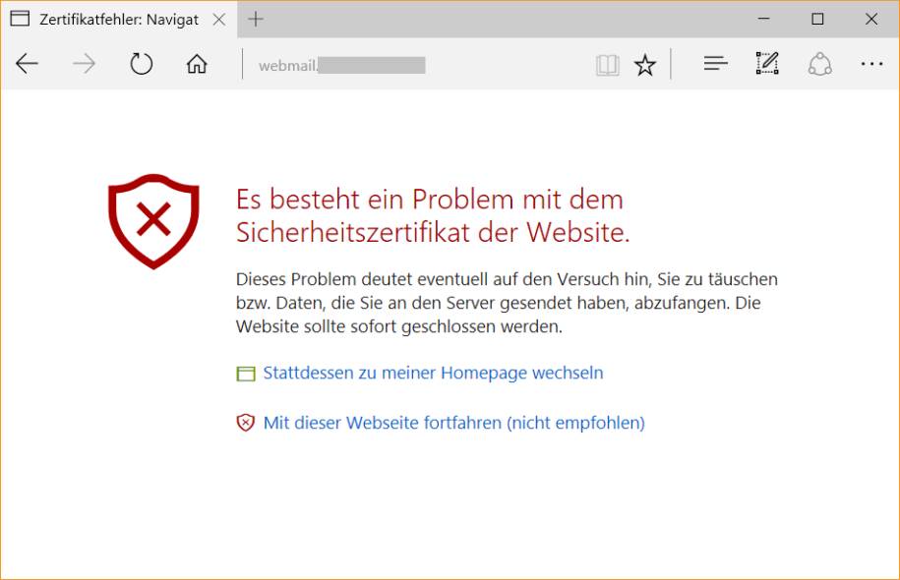The width and height of the screenshot is (900, 580).
Task: Reload the page with the refresh icon
Action: (141, 64)
